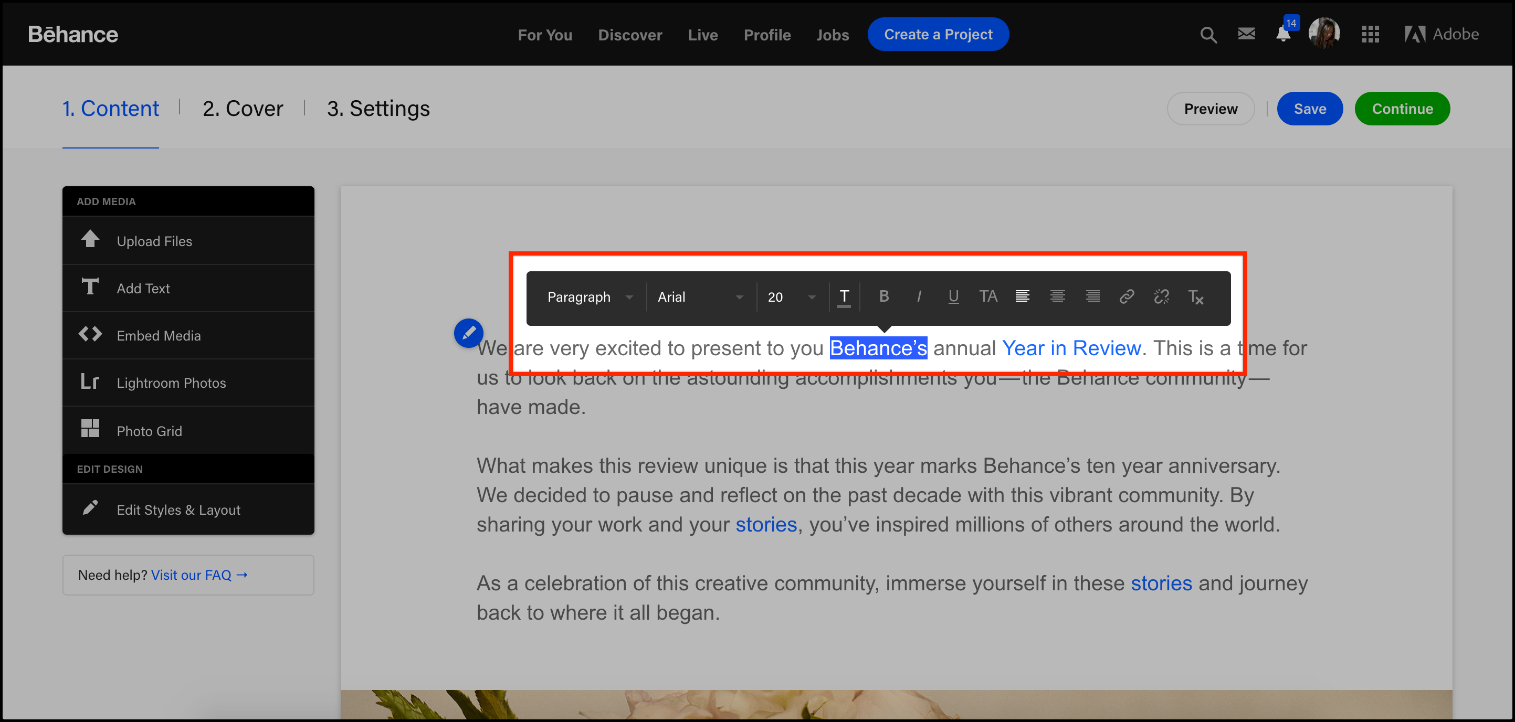This screenshot has height=722, width=1515.
Task: Open Discover in navigation
Action: point(630,35)
